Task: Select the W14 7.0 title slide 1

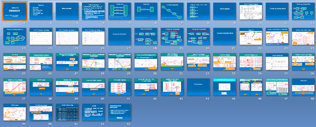Action: tap(15, 11)
